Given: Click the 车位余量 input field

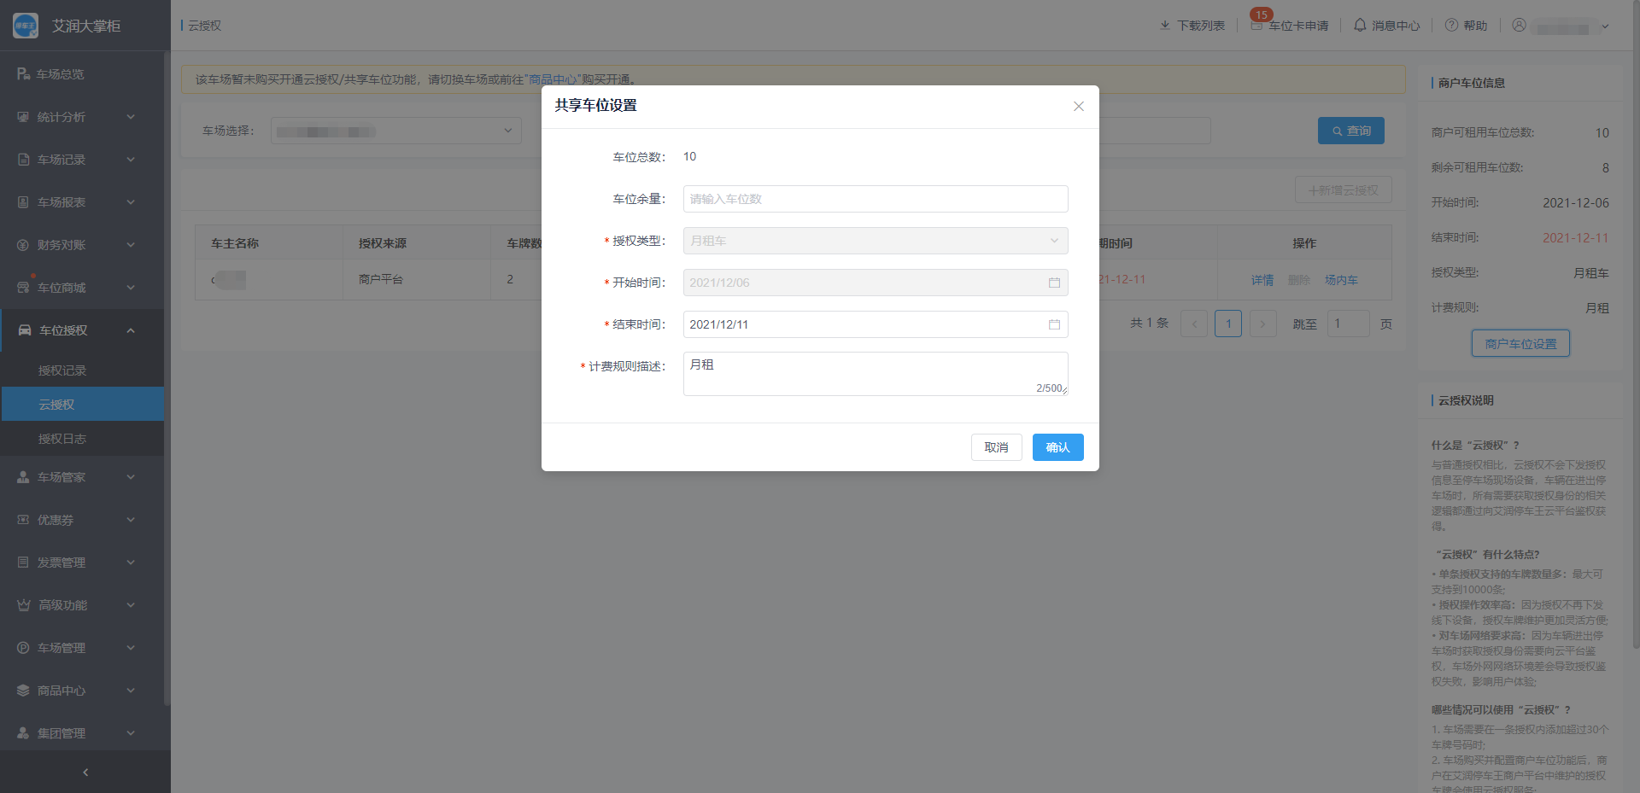Looking at the screenshot, I should click(876, 199).
